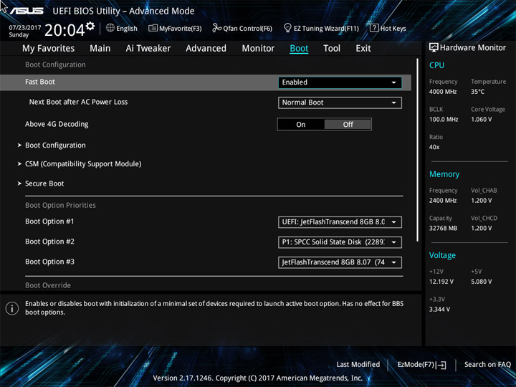The width and height of the screenshot is (516, 387).
Task: Click the Boot Override heading
Action: 48,285
